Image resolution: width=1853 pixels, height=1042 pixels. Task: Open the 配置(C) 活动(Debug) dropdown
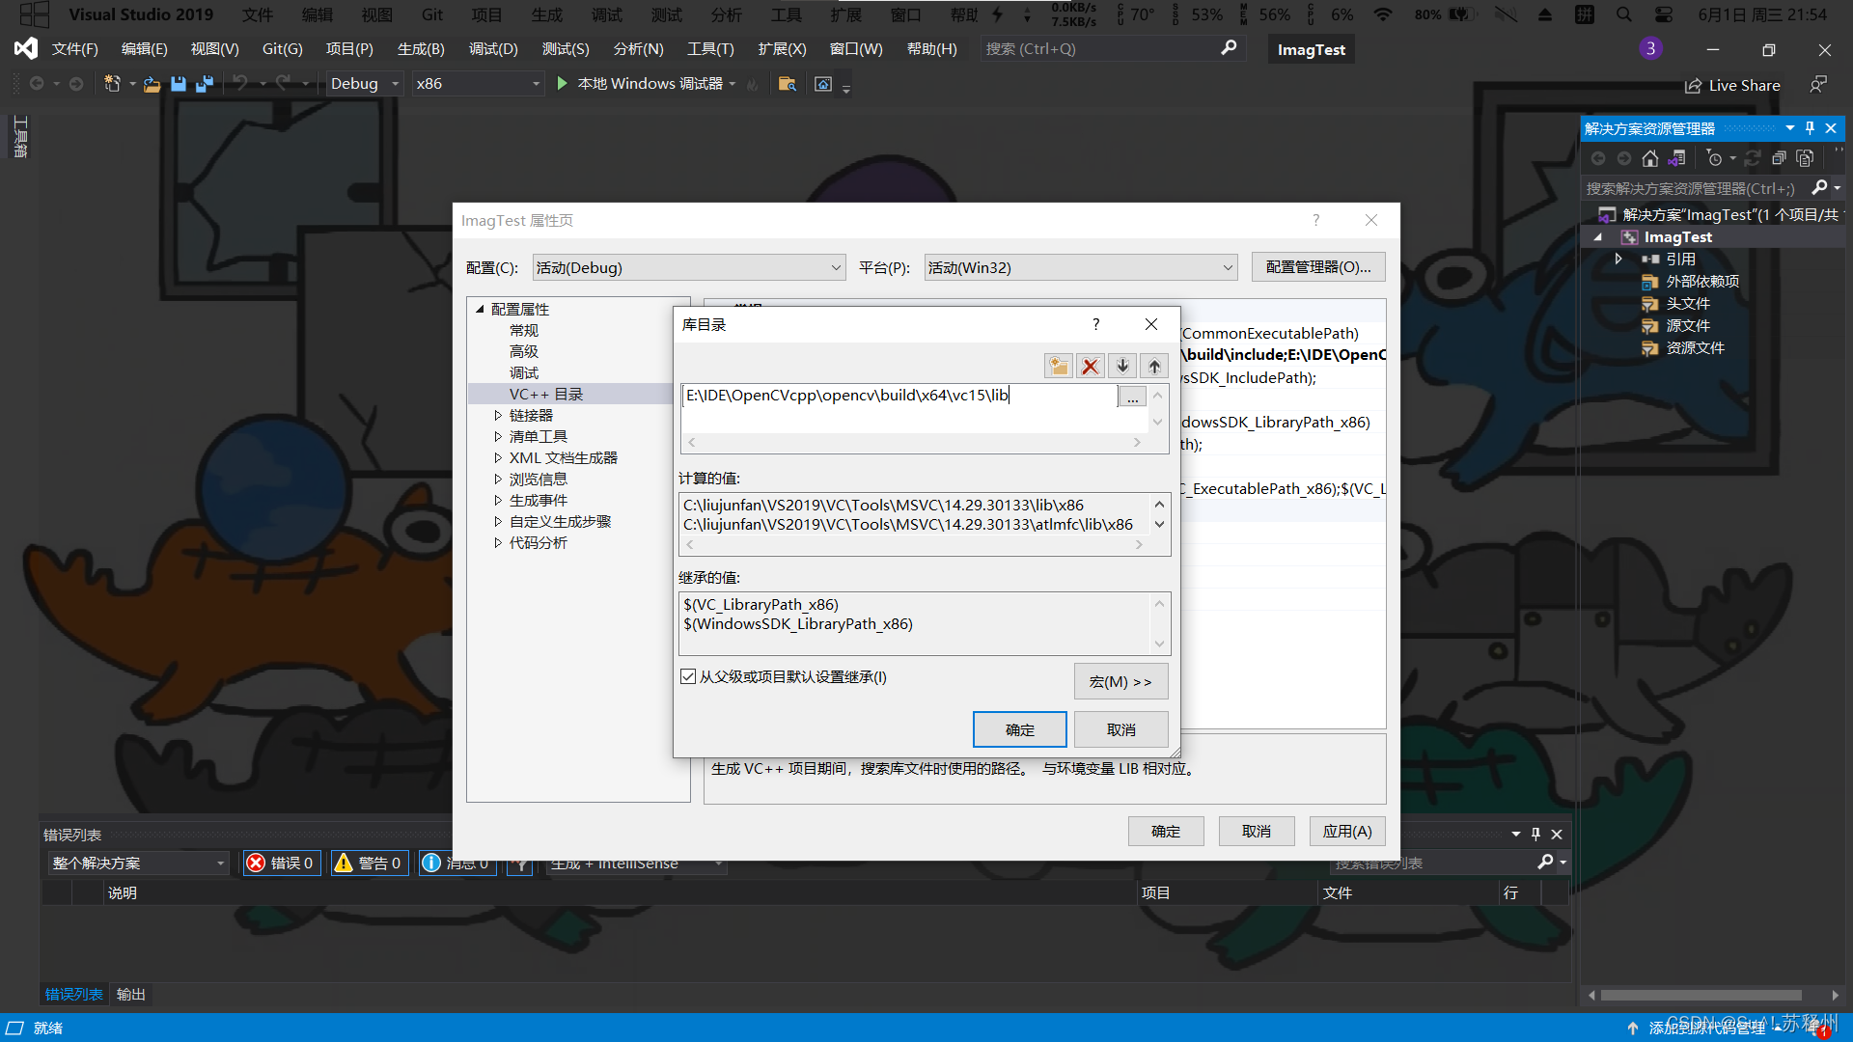click(689, 267)
